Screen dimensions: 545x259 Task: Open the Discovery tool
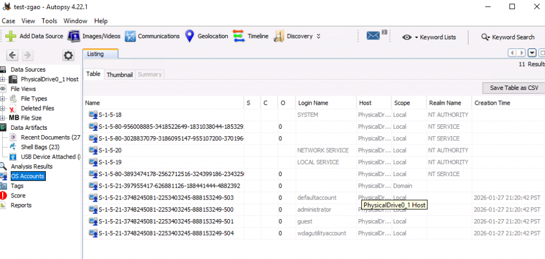point(279,37)
